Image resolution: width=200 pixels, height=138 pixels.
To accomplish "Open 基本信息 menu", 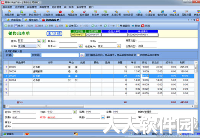I will (x=7, y=7).
